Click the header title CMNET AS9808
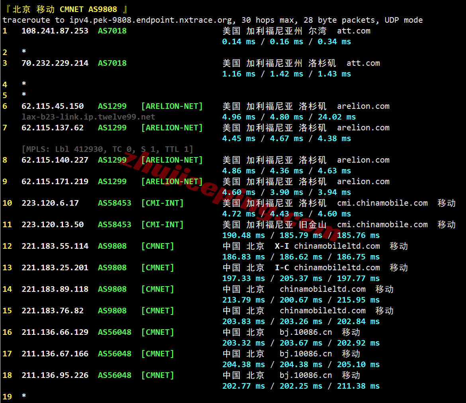The image size is (466, 403). [x=88, y=10]
